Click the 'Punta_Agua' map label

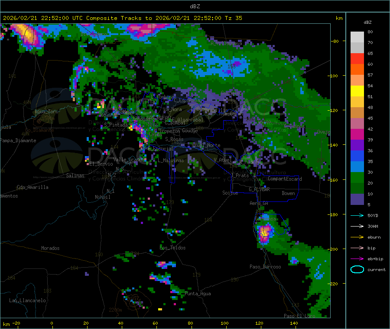point(198,294)
